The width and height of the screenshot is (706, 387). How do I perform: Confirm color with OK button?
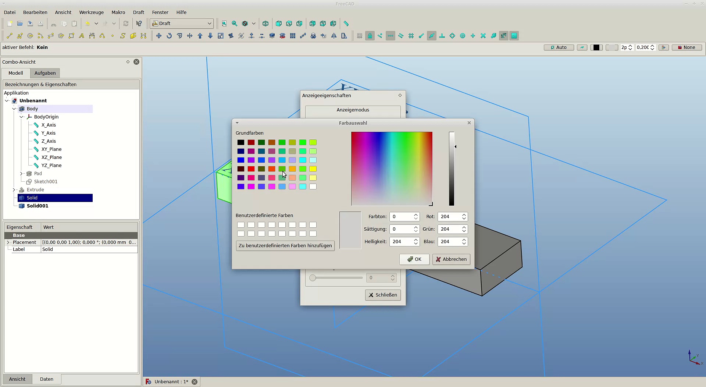414,259
